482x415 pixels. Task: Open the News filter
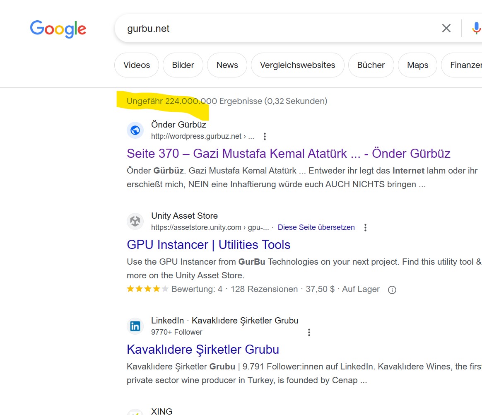pyautogui.click(x=227, y=65)
